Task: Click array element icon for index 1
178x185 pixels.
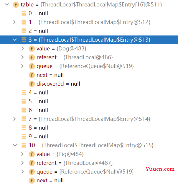Action: coord(24,22)
